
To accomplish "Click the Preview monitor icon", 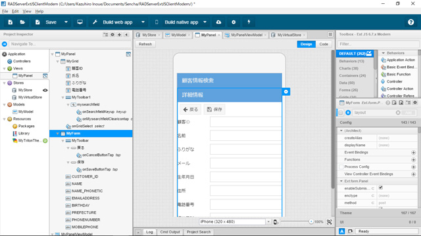I will pyautogui.click(x=80, y=22).
